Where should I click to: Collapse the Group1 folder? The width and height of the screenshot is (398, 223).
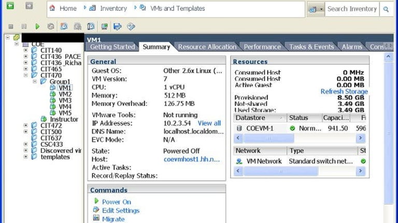click(35, 82)
